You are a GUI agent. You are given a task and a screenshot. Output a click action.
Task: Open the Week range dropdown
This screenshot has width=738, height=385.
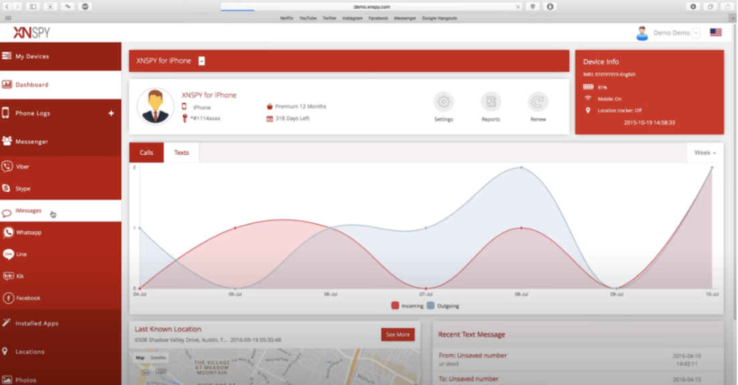(x=705, y=152)
